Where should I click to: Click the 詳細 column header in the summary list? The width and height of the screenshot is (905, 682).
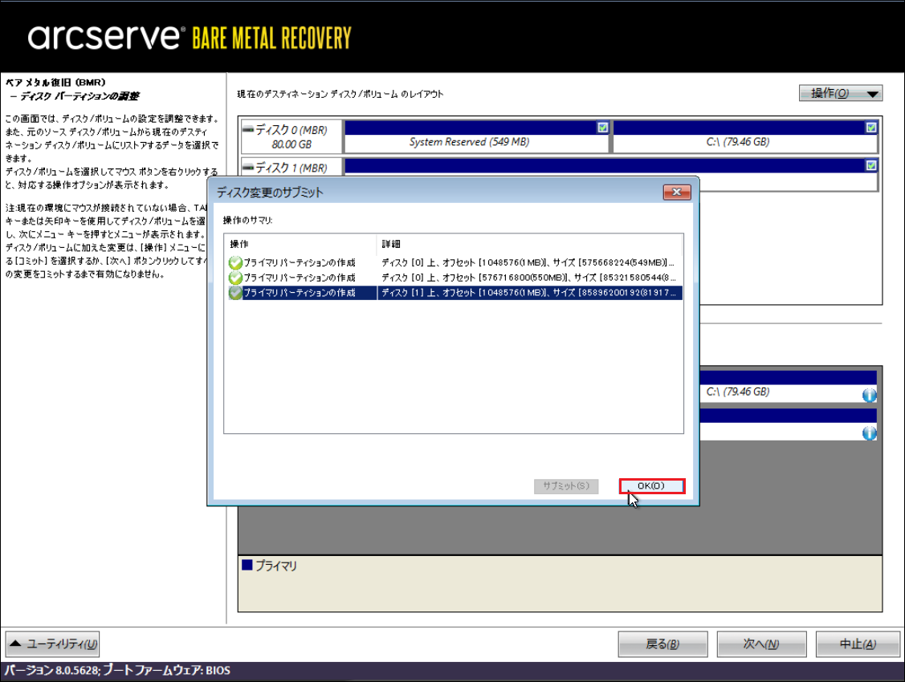pos(530,244)
